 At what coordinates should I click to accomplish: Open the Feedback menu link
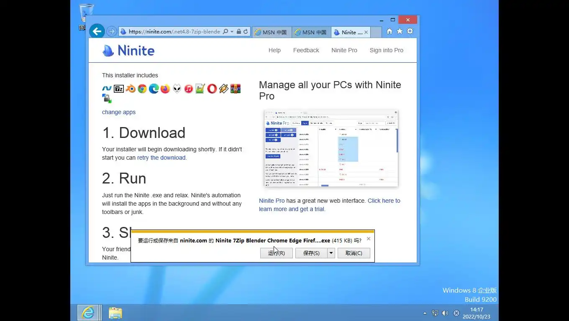(306, 50)
